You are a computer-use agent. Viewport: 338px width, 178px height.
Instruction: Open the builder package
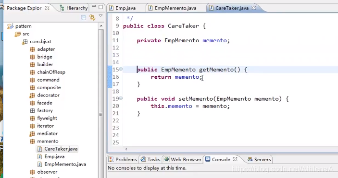coord(45,65)
